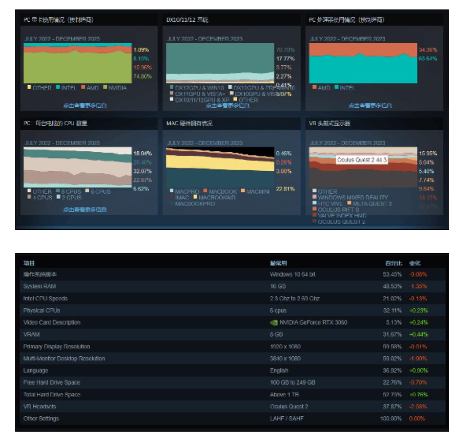Select the "Total Hard Drive Space" row label
The height and width of the screenshot is (442, 460).
tap(52, 395)
